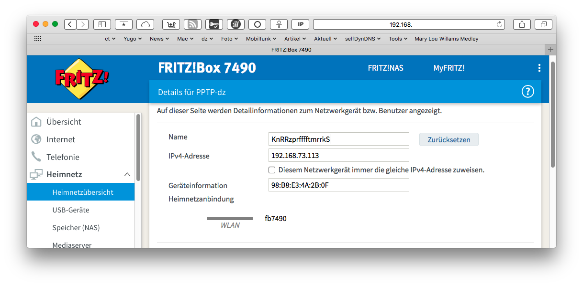Click the IP extension toolbar button
583x286 pixels.
[300, 24]
